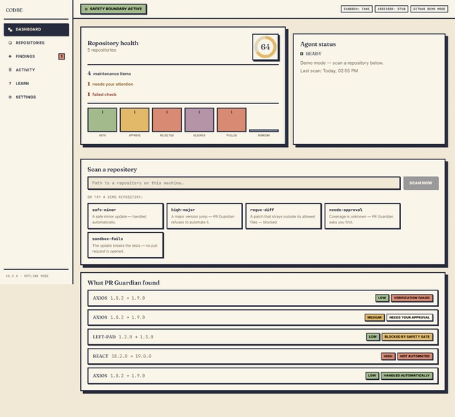The height and width of the screenshot is (417, 455).
Task: Click the Settings gear icon
Action: 10,97
